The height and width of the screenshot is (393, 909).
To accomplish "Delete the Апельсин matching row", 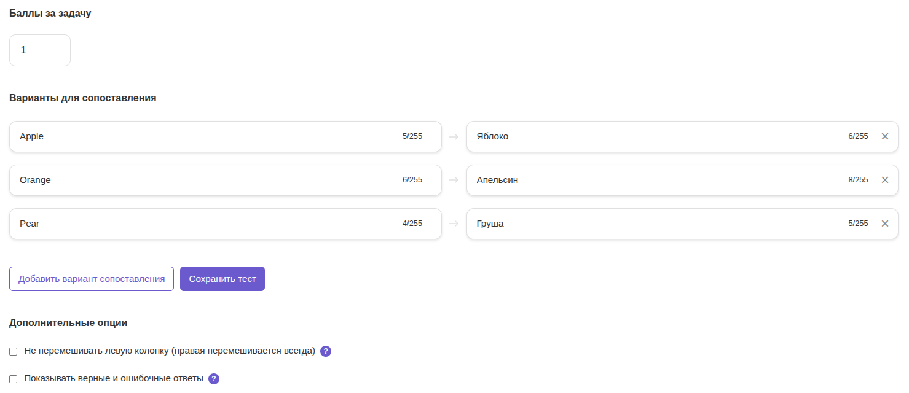I will click(884, 180).
